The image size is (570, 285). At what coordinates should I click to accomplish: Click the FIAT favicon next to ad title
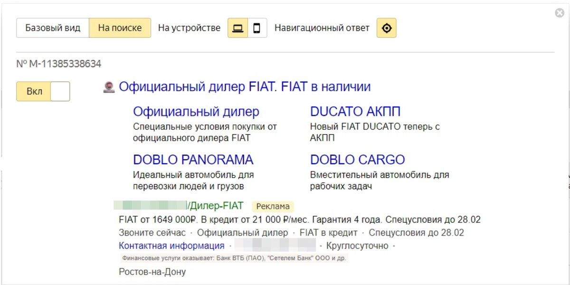[109, 87]
